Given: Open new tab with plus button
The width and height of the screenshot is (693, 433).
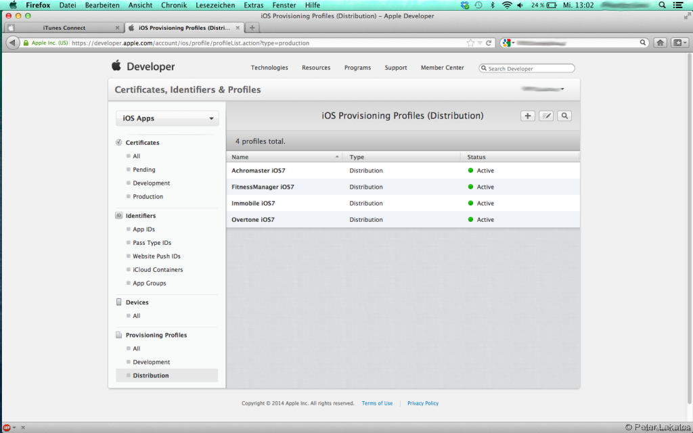Looking at the screenshot, I should 252,27.
